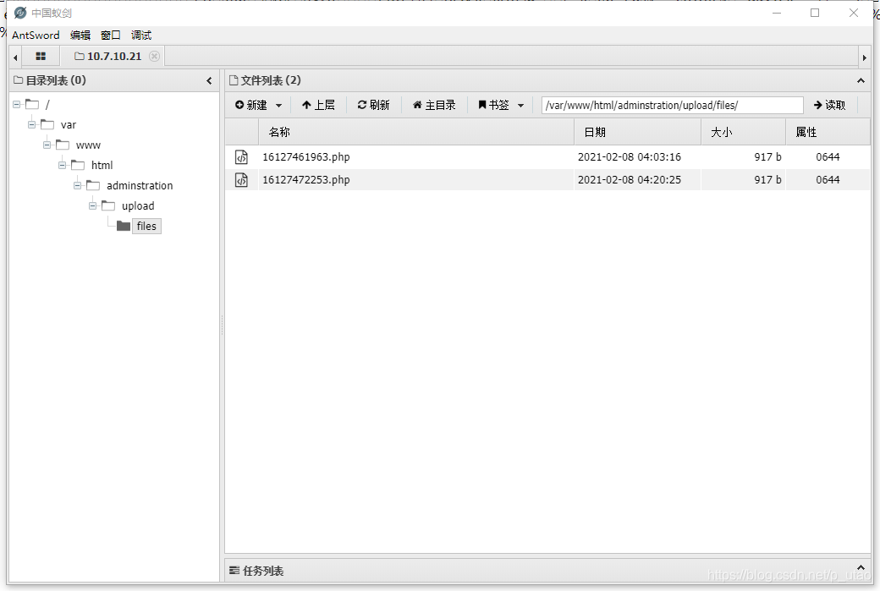Select the files folder

click(146, 226)
